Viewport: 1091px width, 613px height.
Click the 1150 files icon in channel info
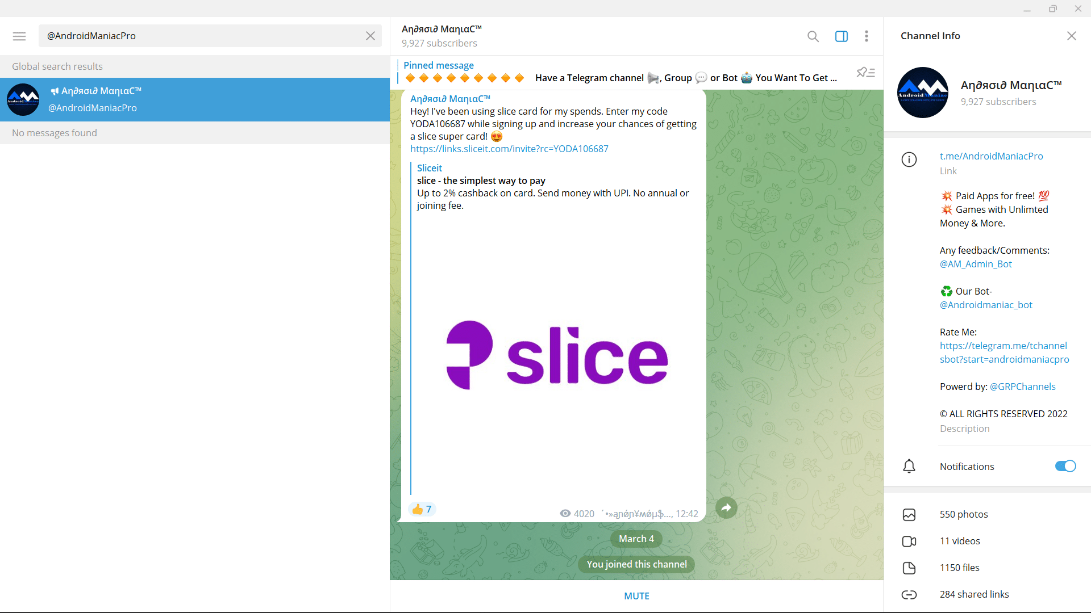coord(909,568)
